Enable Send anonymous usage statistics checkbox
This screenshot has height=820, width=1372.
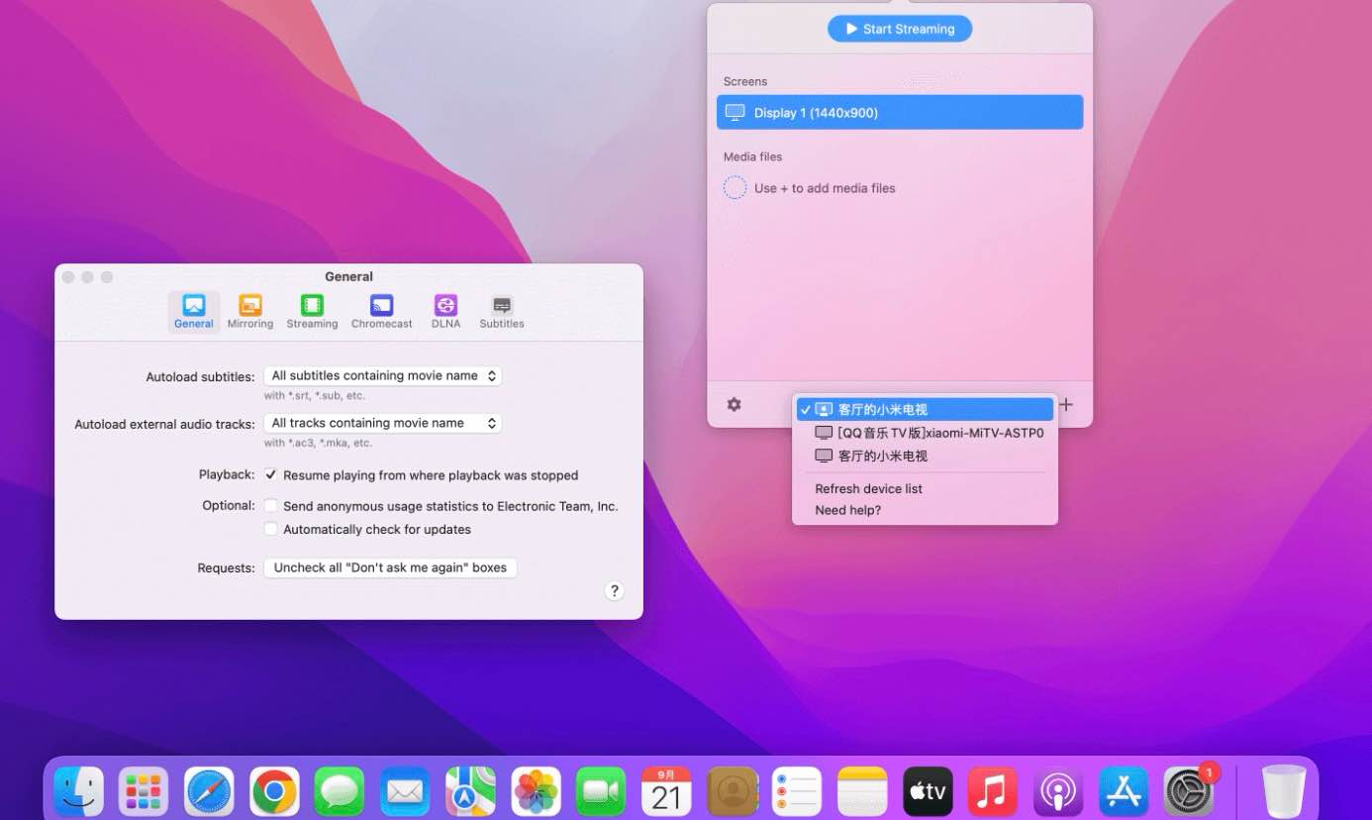271,506
